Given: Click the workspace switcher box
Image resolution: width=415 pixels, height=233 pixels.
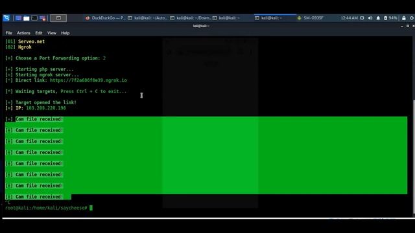Looking at the screenshot, I should pyautogui.click(x=58, y=18).
